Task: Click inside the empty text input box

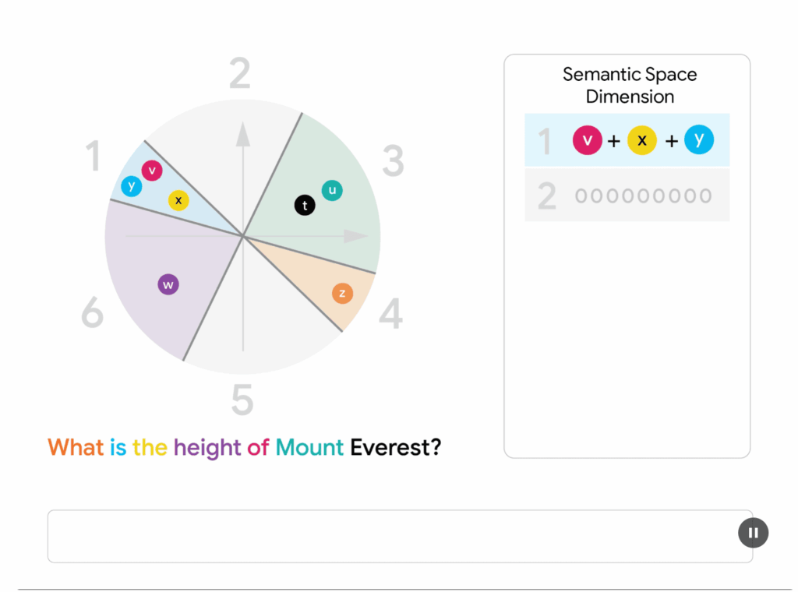Action: (390, 536)
